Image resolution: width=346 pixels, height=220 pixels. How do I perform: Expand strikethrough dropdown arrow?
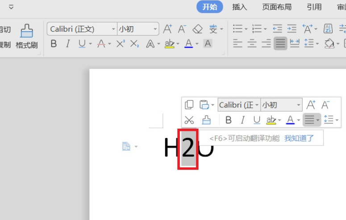(109, 44)
